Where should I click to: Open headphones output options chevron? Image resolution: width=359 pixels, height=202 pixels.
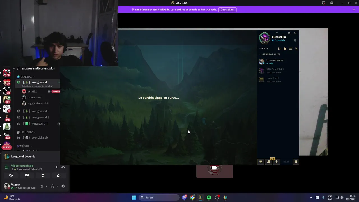[57, 186]
